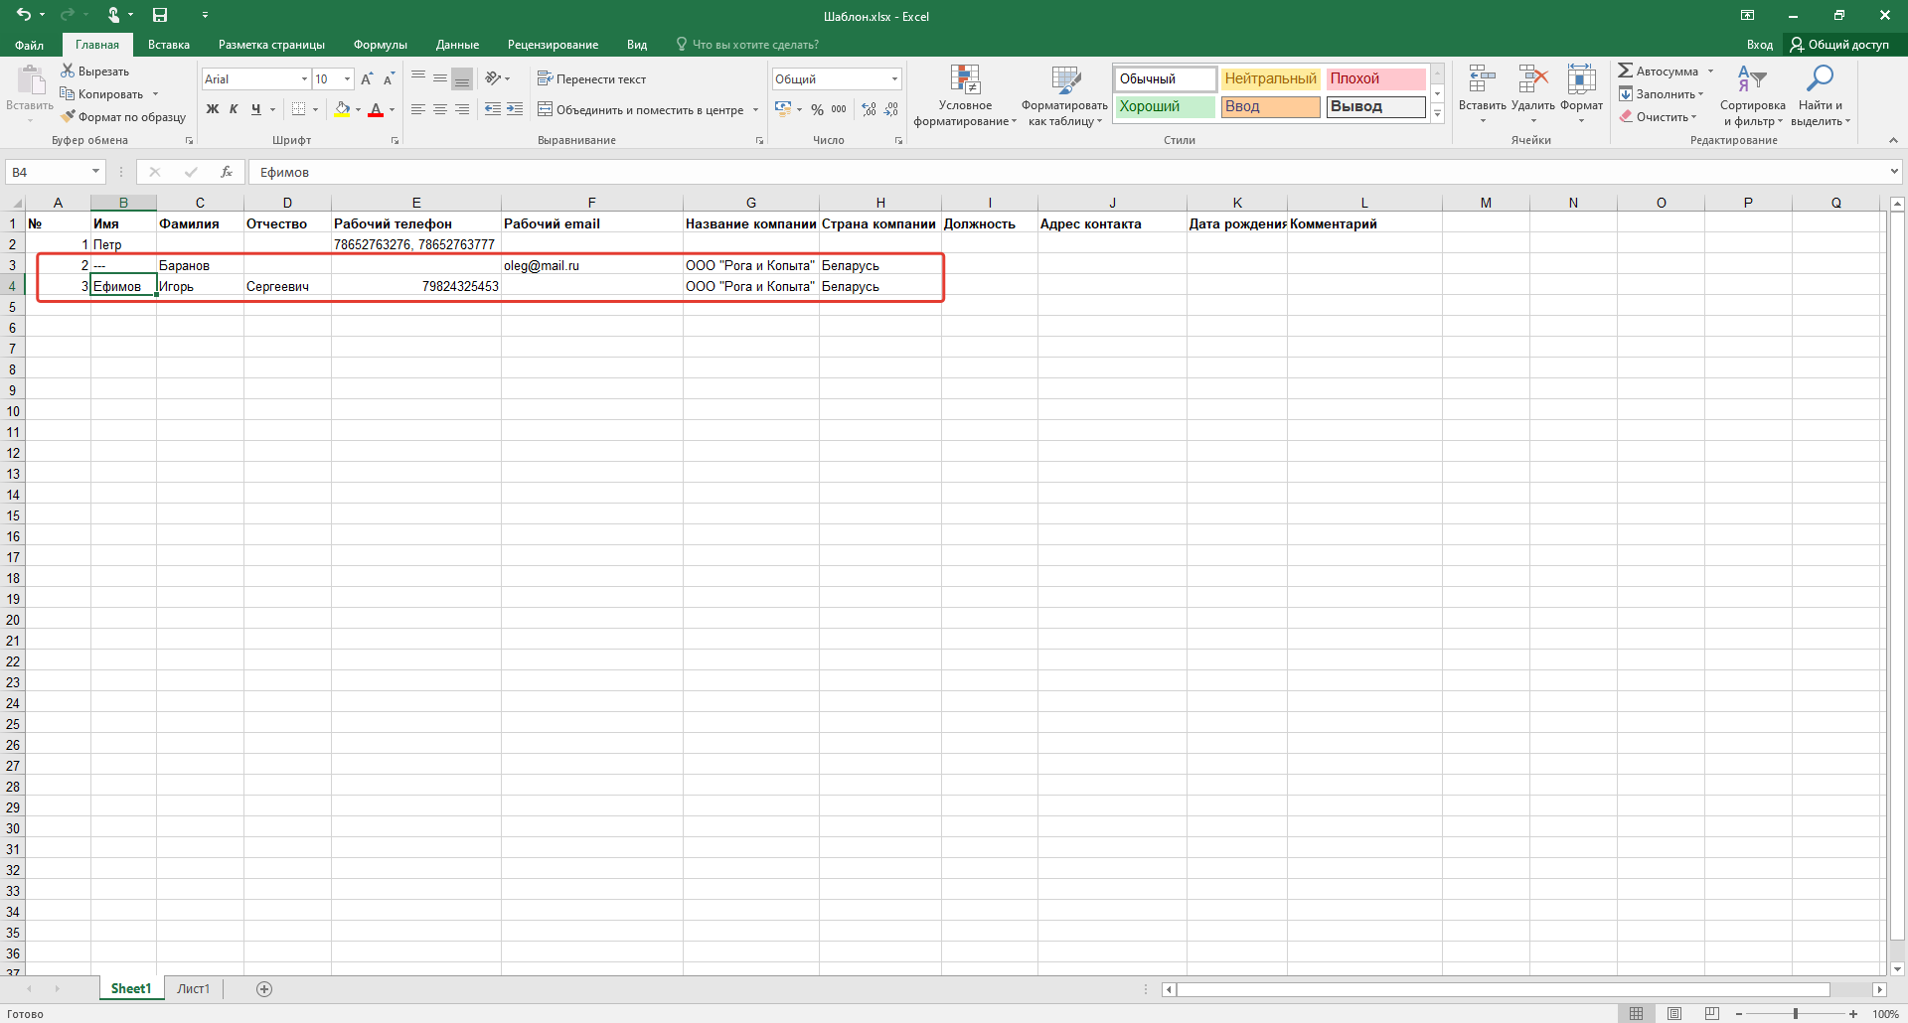Open Conditional Formatting menu
The height and width of the screenshot is (1023, 1908).
coord(965,96)
